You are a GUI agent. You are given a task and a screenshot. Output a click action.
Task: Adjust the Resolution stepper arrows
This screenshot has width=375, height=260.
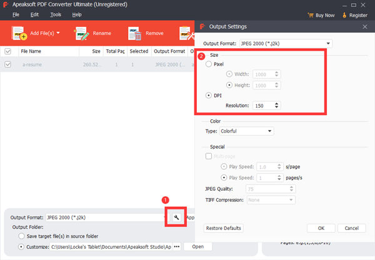click(x=276, y=106)
